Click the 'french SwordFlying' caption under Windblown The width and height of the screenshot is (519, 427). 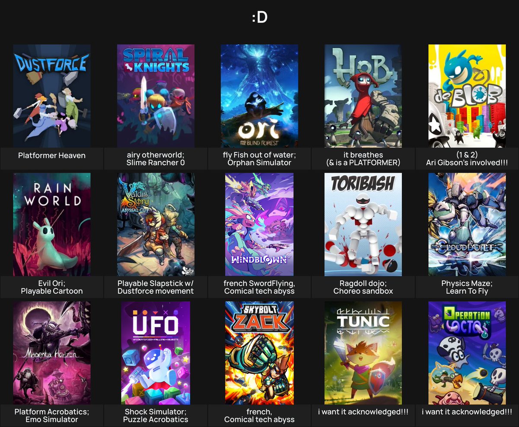pos(259,283)
